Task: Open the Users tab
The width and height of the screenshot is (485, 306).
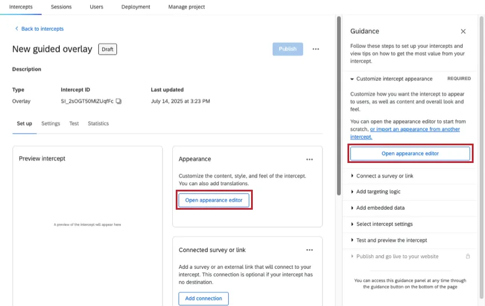Action: click(96, 7)
